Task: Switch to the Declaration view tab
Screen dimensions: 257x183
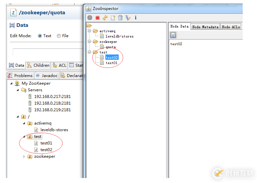Action: point(71,75)
